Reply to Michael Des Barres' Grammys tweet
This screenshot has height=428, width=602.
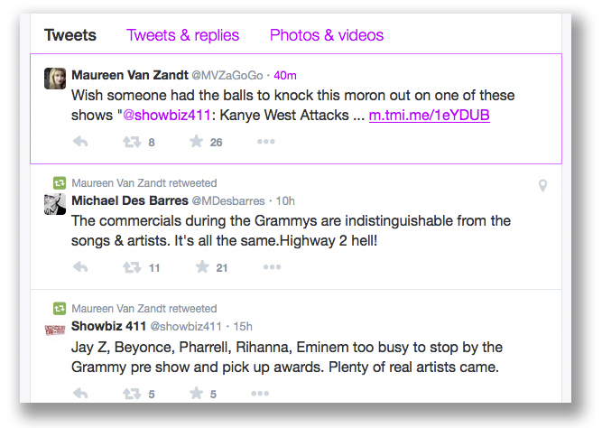click(79, 267)
